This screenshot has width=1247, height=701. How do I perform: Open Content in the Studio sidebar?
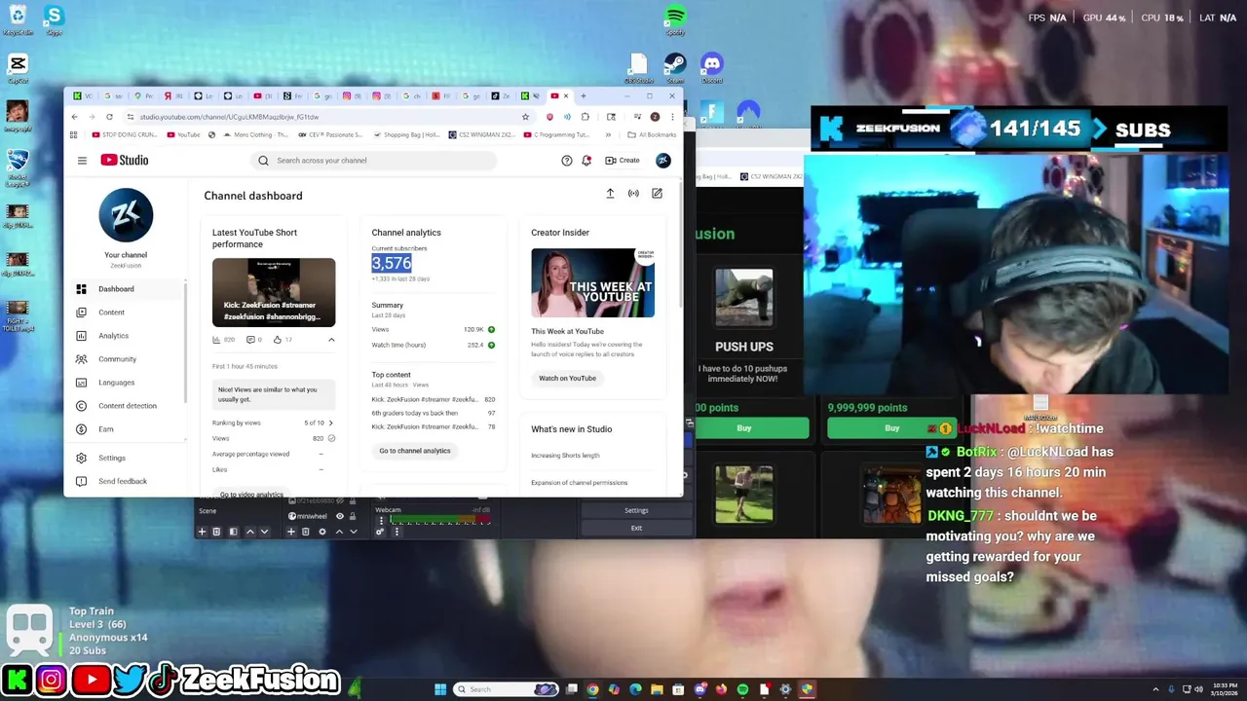click(126, 313)
